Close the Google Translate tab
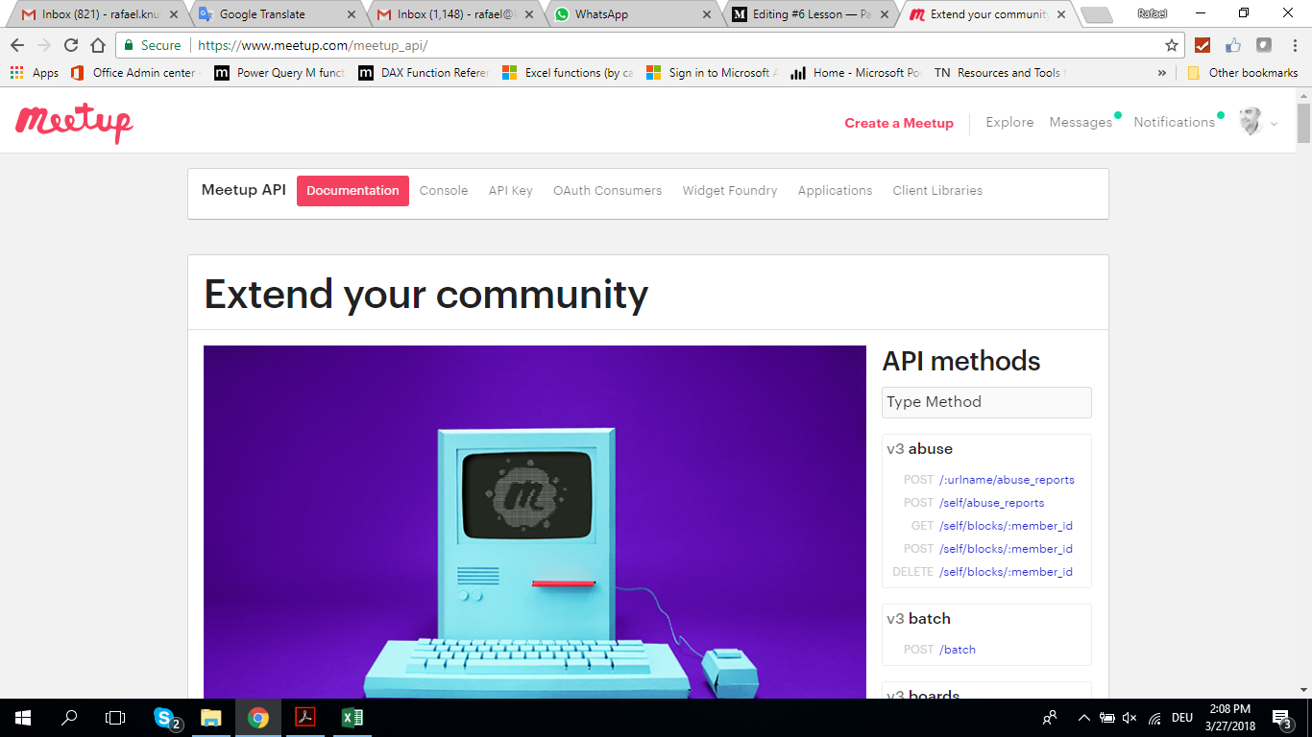Screen dimensions: 1312x737 (352, 14)
